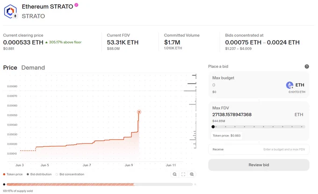
Task: Click the 0.10173 ETH balance link
Action: click(x=296, y=92)
